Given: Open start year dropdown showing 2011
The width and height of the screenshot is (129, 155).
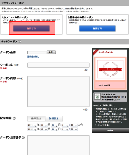Looking at the screenshot, I should 32,125.
